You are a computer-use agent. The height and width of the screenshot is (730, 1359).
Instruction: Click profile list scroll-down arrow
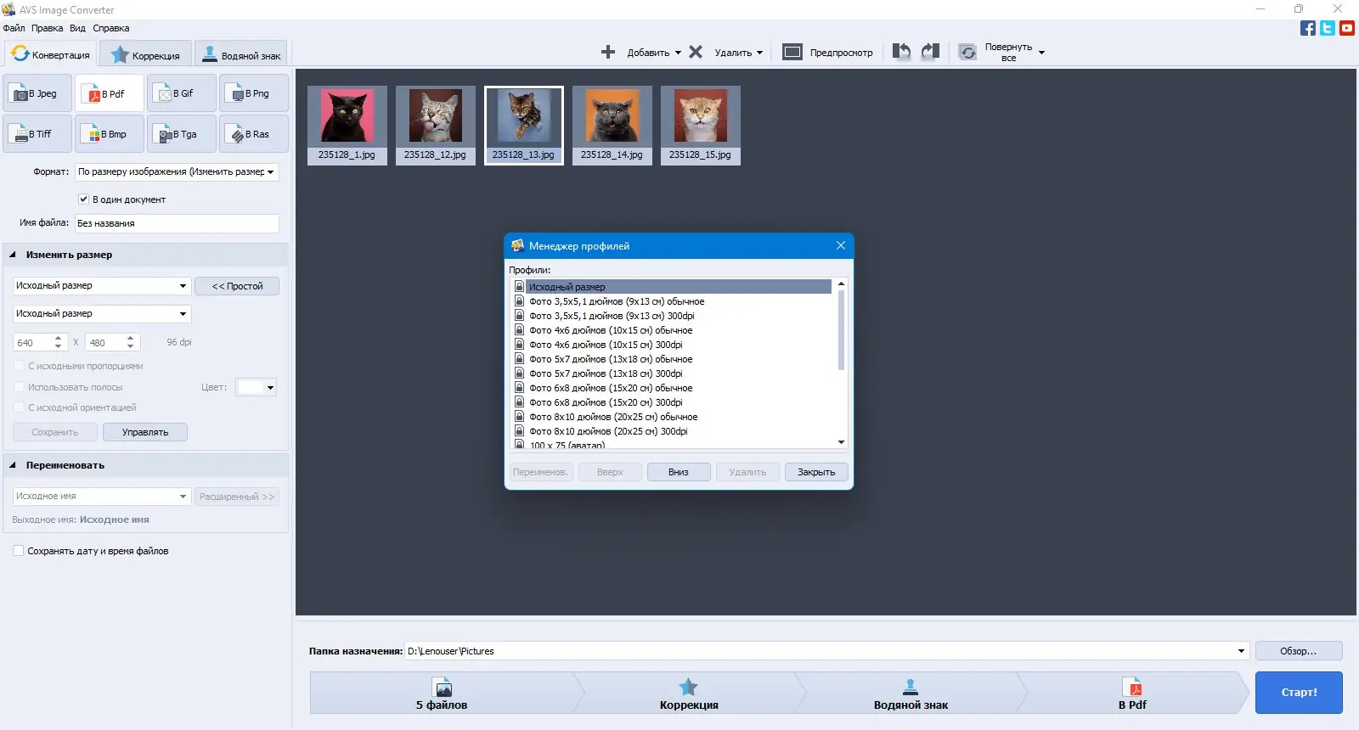pyautogui.click(x=841, y=442)
